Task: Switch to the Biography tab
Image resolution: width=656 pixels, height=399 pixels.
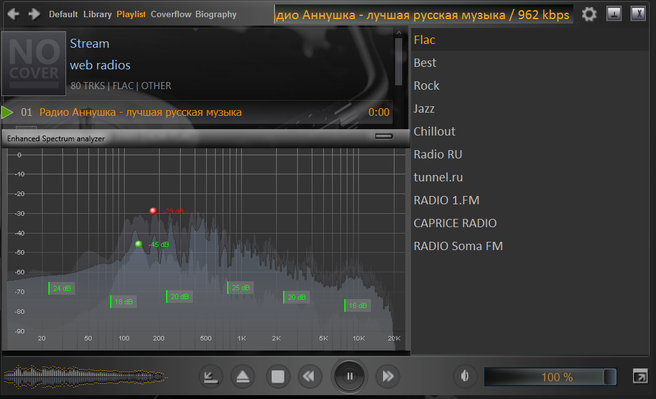Action: coord(216,14)
